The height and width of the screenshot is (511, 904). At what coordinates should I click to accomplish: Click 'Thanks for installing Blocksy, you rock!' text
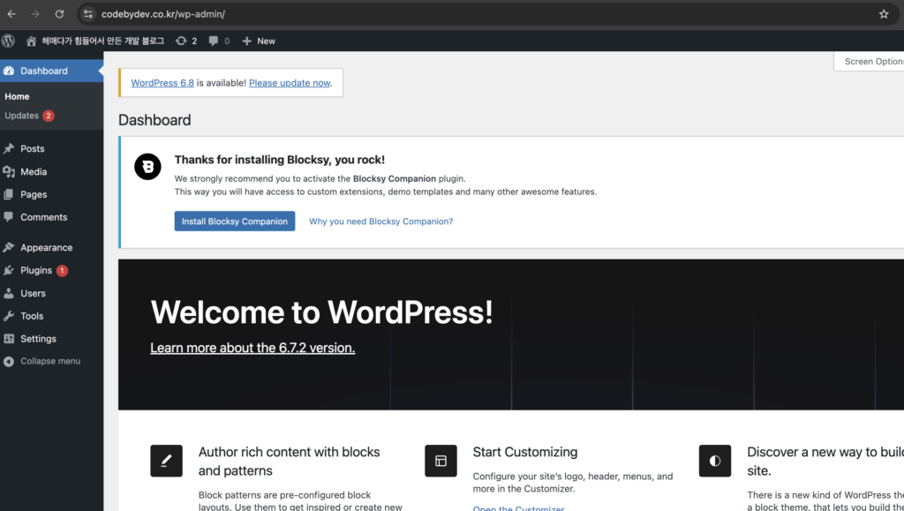[280, 160]
